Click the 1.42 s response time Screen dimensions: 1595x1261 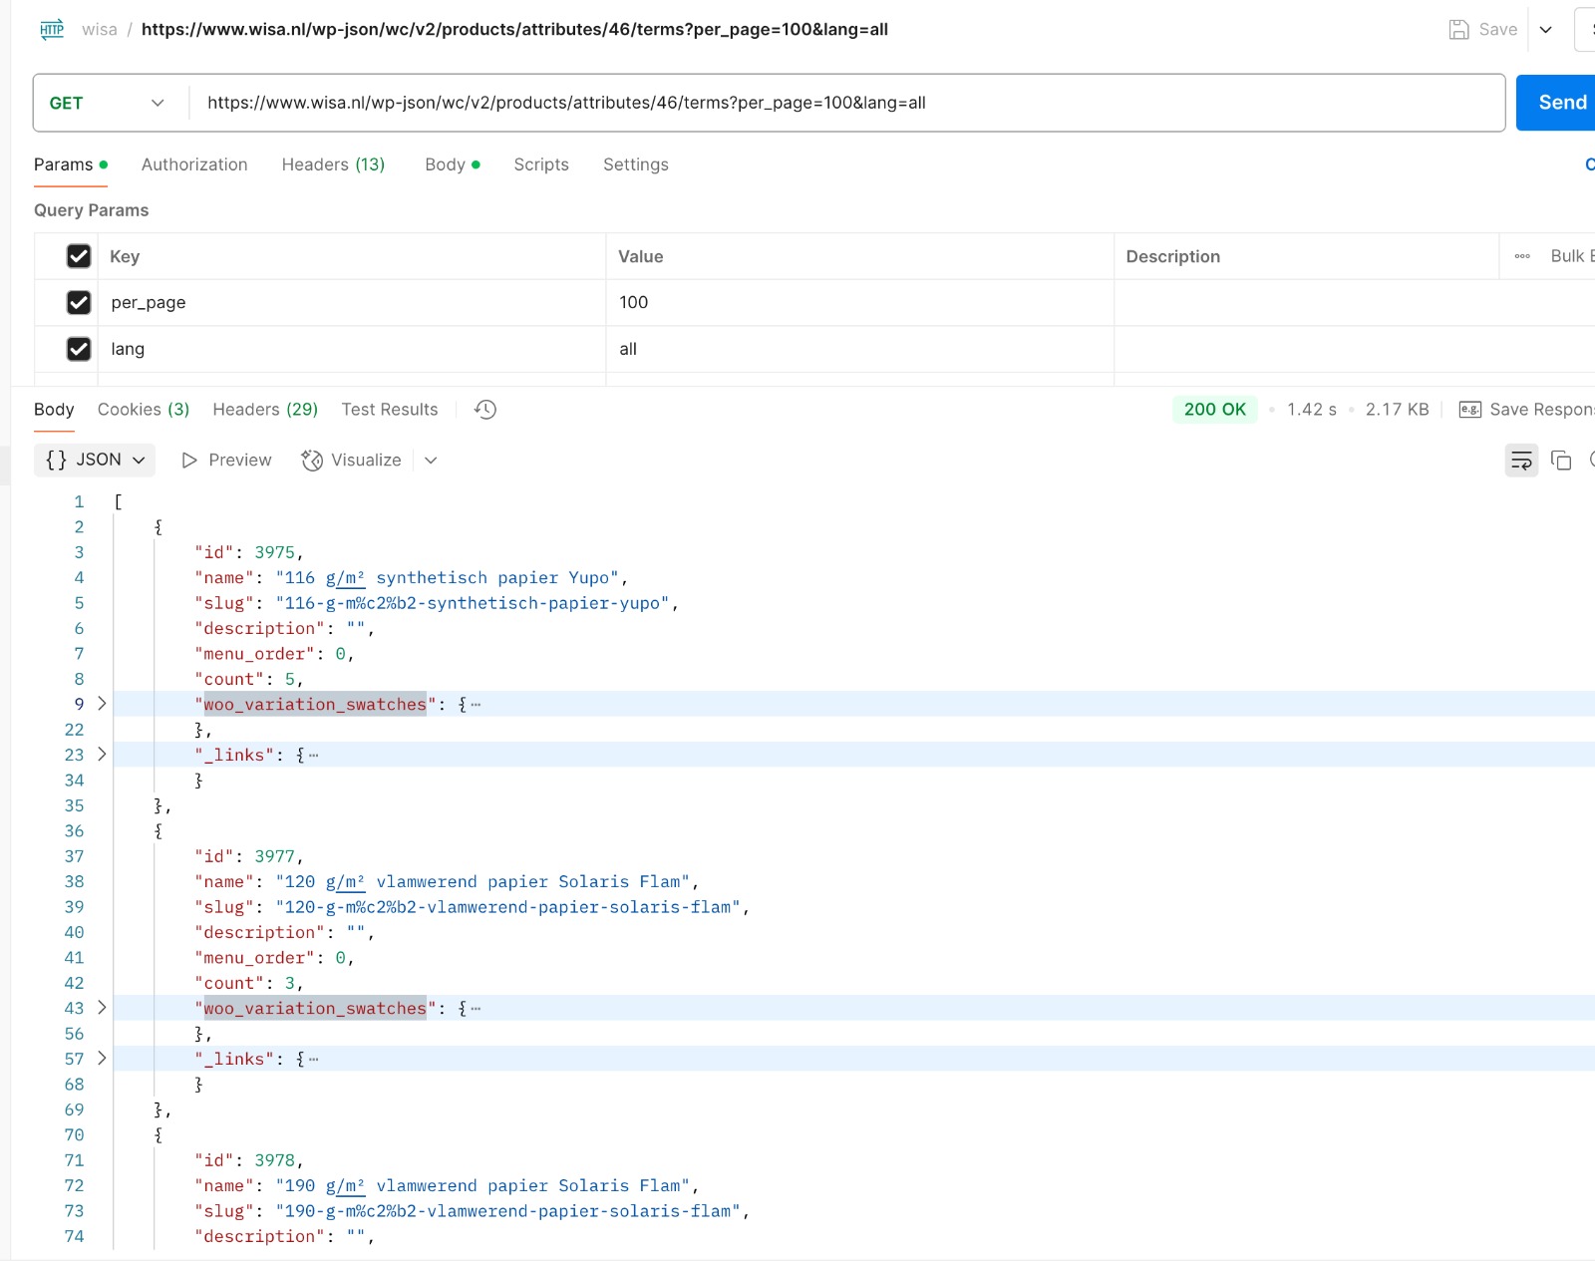click(1312, 410)
